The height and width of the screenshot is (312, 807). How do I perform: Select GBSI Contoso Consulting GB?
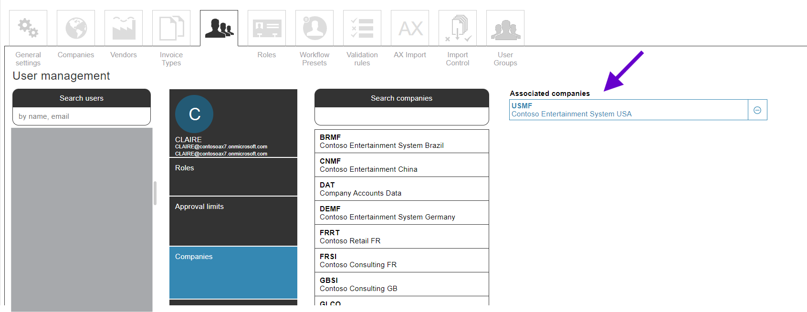coord(402,284)
